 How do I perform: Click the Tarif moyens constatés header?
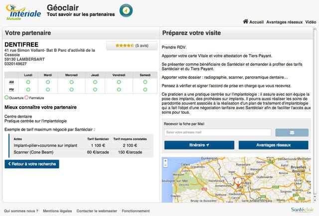point(130,139)
